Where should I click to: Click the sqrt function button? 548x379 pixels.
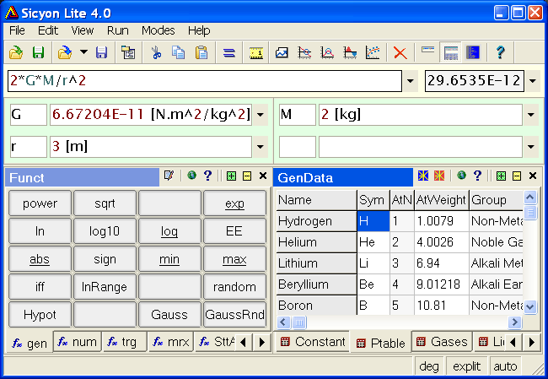pos(105,203)
